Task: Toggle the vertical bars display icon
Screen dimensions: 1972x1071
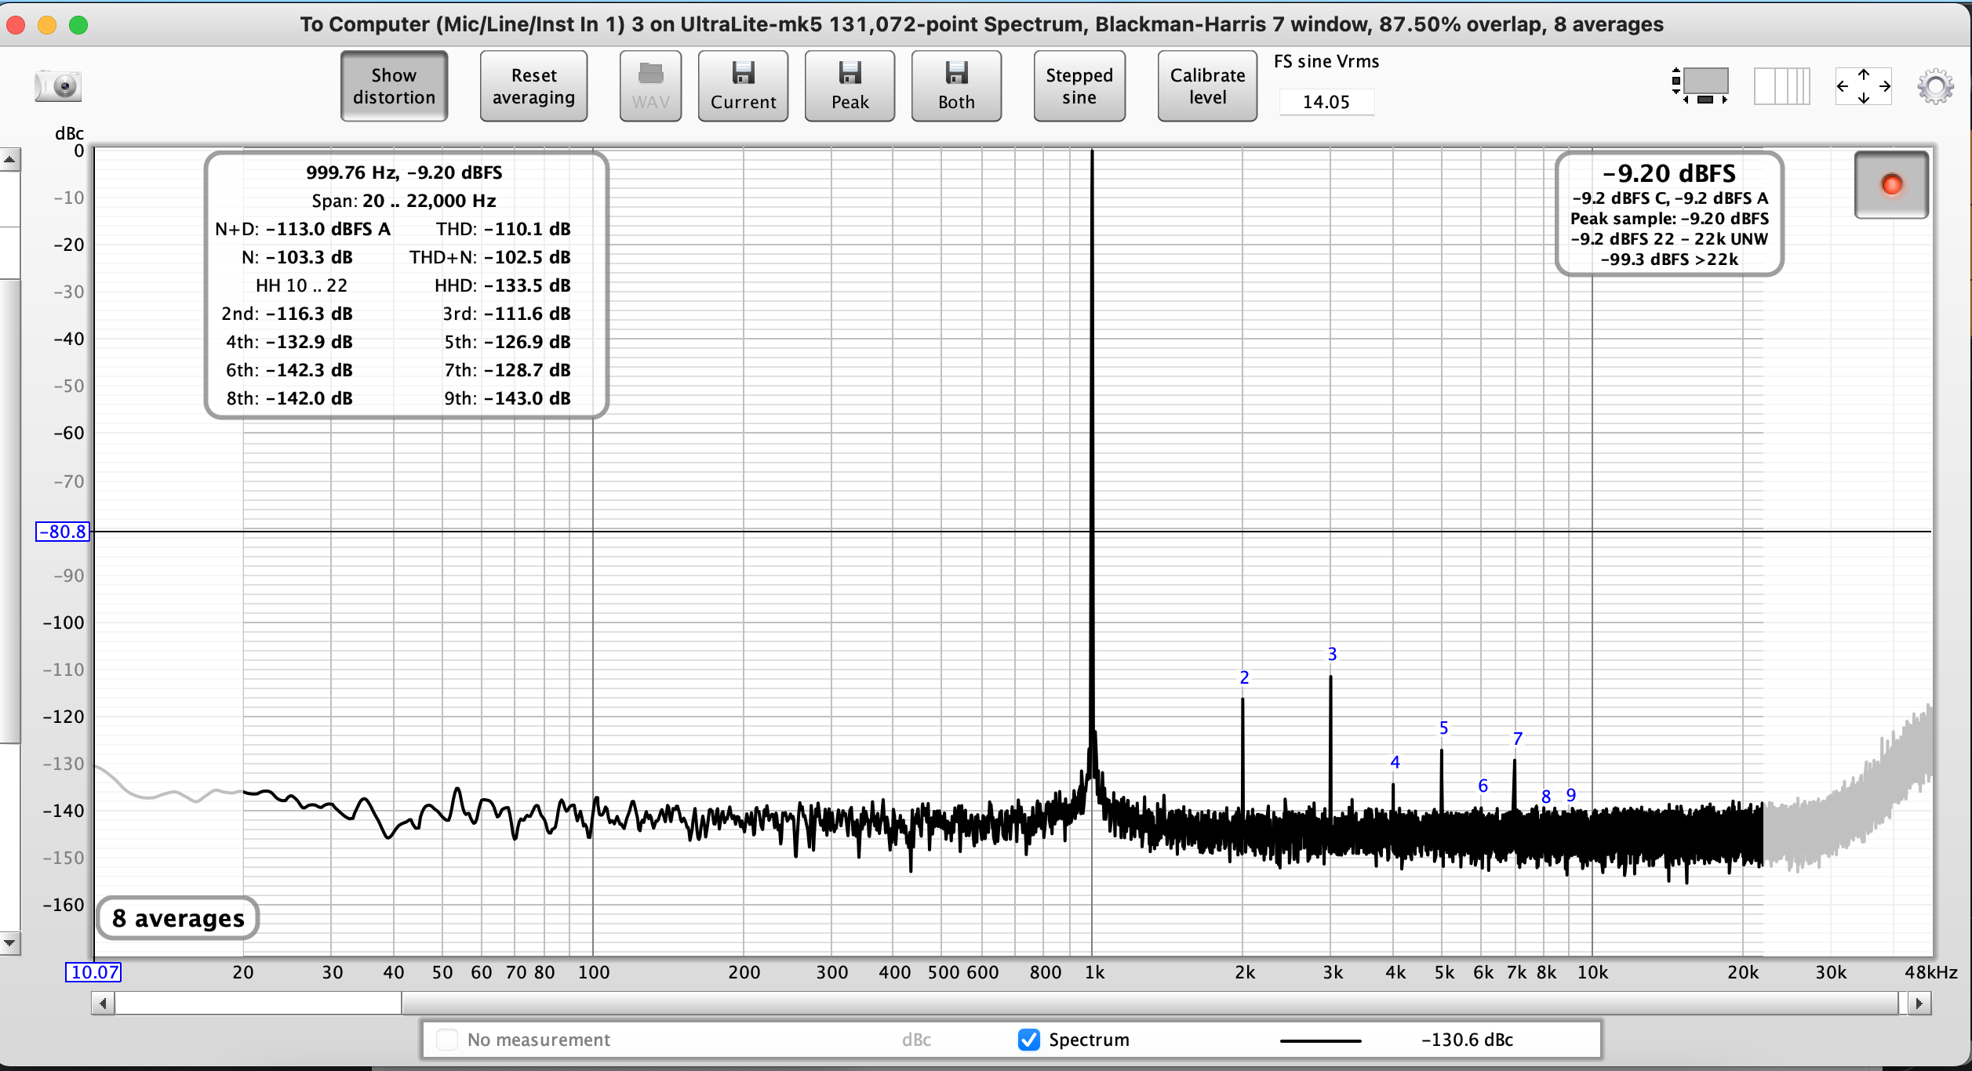Action: (1782, 85)
